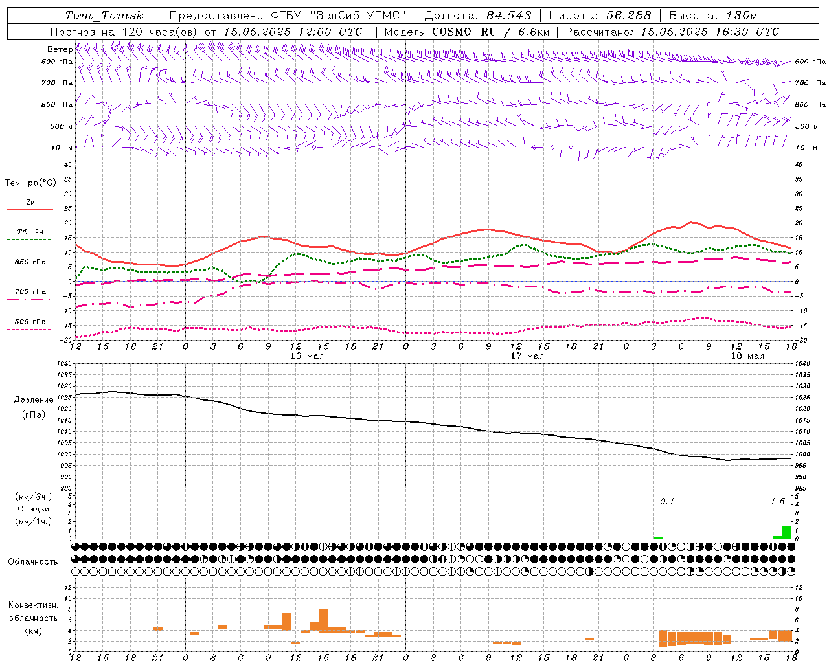Screen dimensions: 829x663
Task: Click the Облачность cloud cover label
Action: click(x=33, y=561)
